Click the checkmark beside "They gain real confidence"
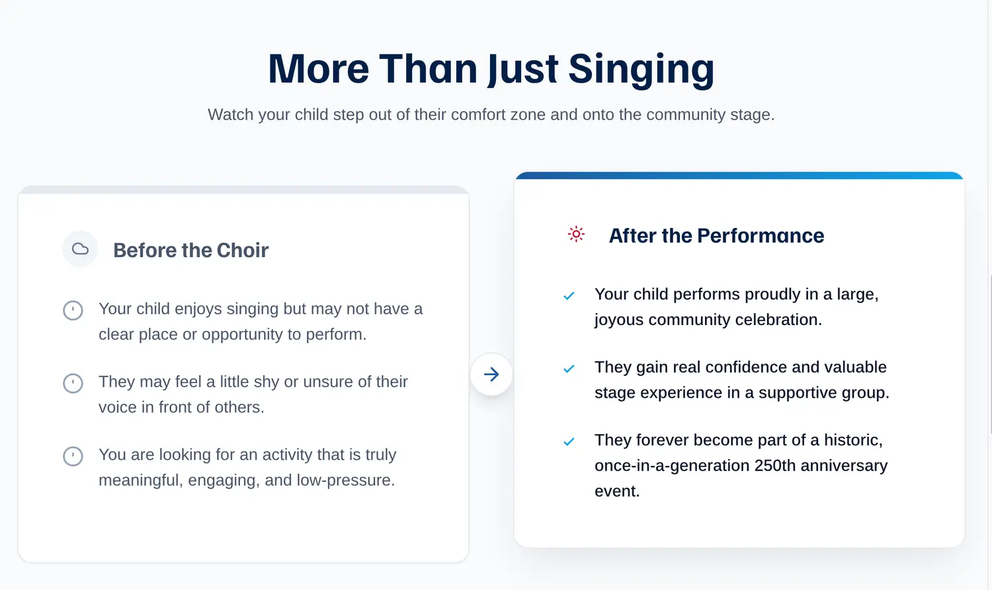 click(x=569, y=369)
